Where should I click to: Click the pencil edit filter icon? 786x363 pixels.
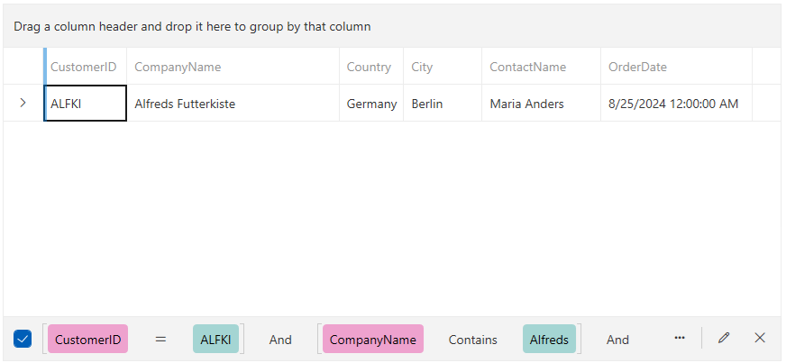point(724,338)
